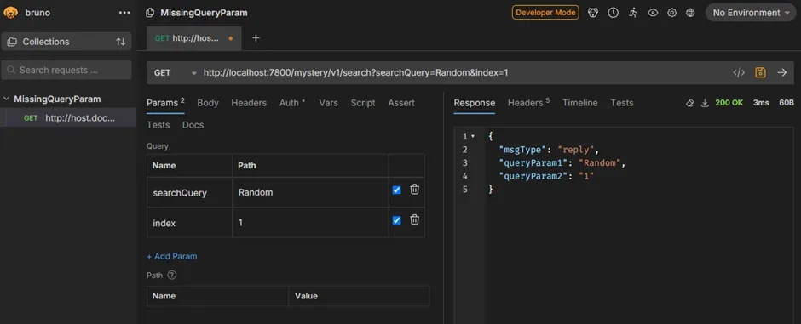Open a new request tab with plus
Image resolution: width=801 pixels, height=324 pixels.
point(256,38)
